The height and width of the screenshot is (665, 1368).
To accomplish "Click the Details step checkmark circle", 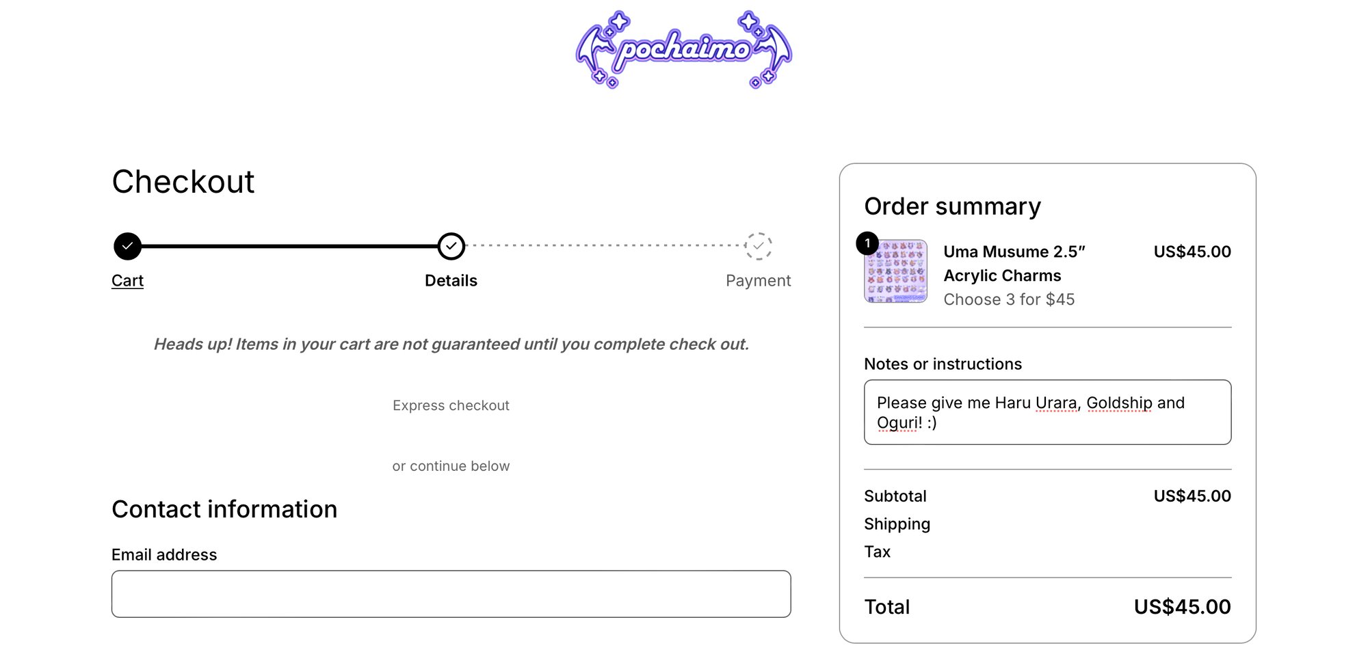I will pyautogui.click(x=451, y=246).
